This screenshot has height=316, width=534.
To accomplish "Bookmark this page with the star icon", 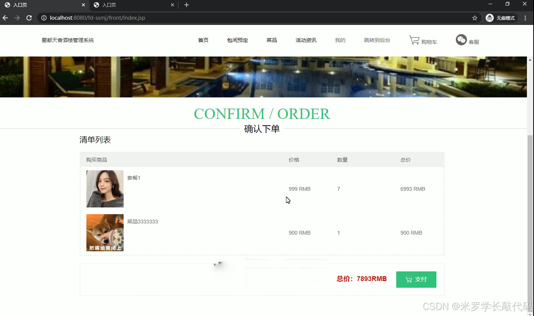I will coord(475,18).
